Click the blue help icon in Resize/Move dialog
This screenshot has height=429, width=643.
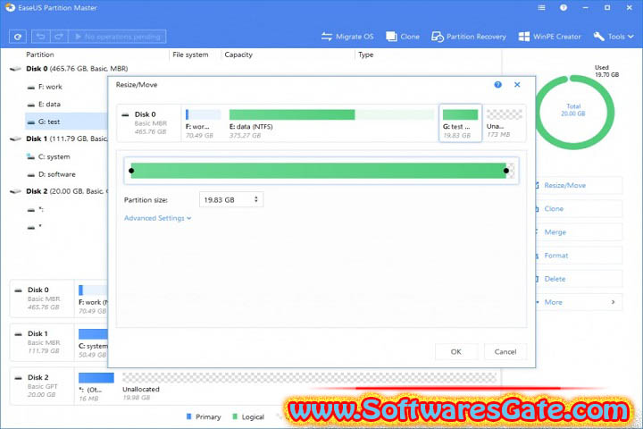[497, 85]
